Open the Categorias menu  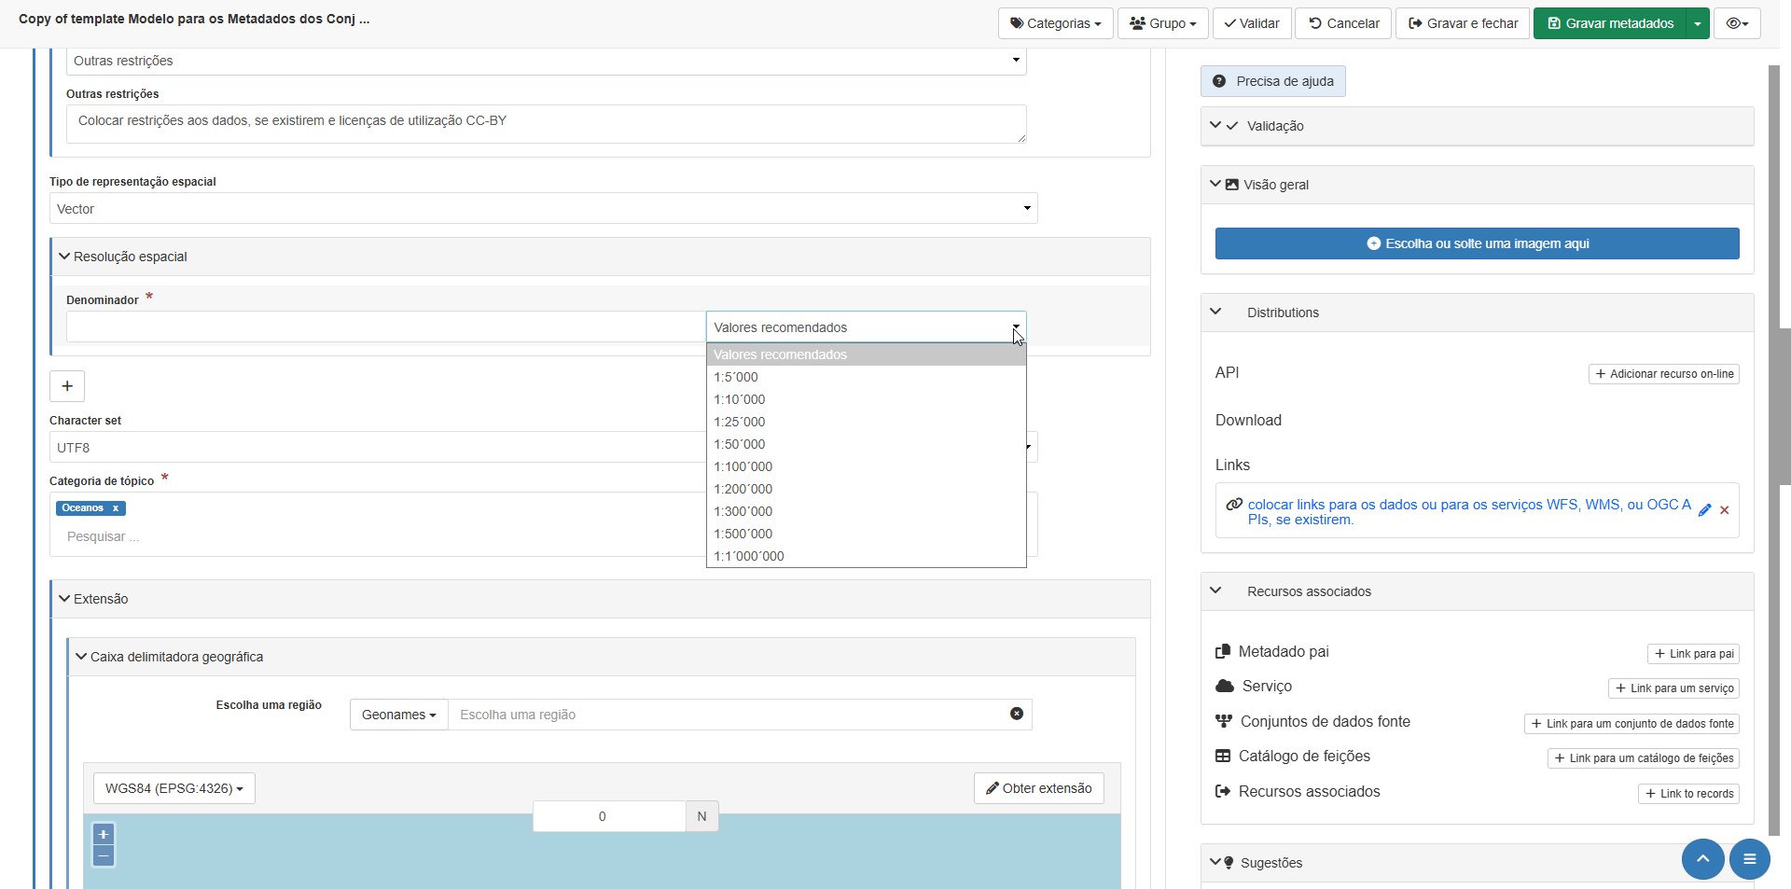pos(1055,23)
